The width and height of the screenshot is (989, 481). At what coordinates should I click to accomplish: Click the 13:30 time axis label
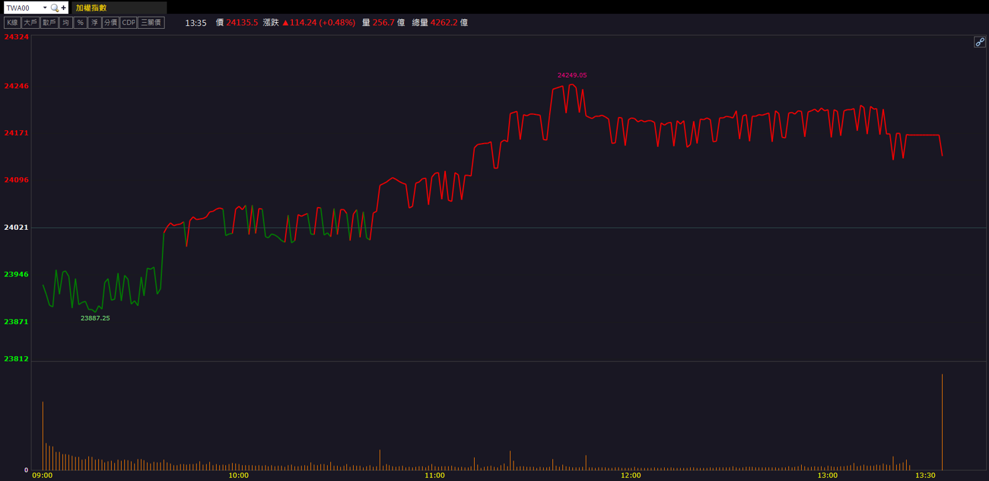[925, 476]
